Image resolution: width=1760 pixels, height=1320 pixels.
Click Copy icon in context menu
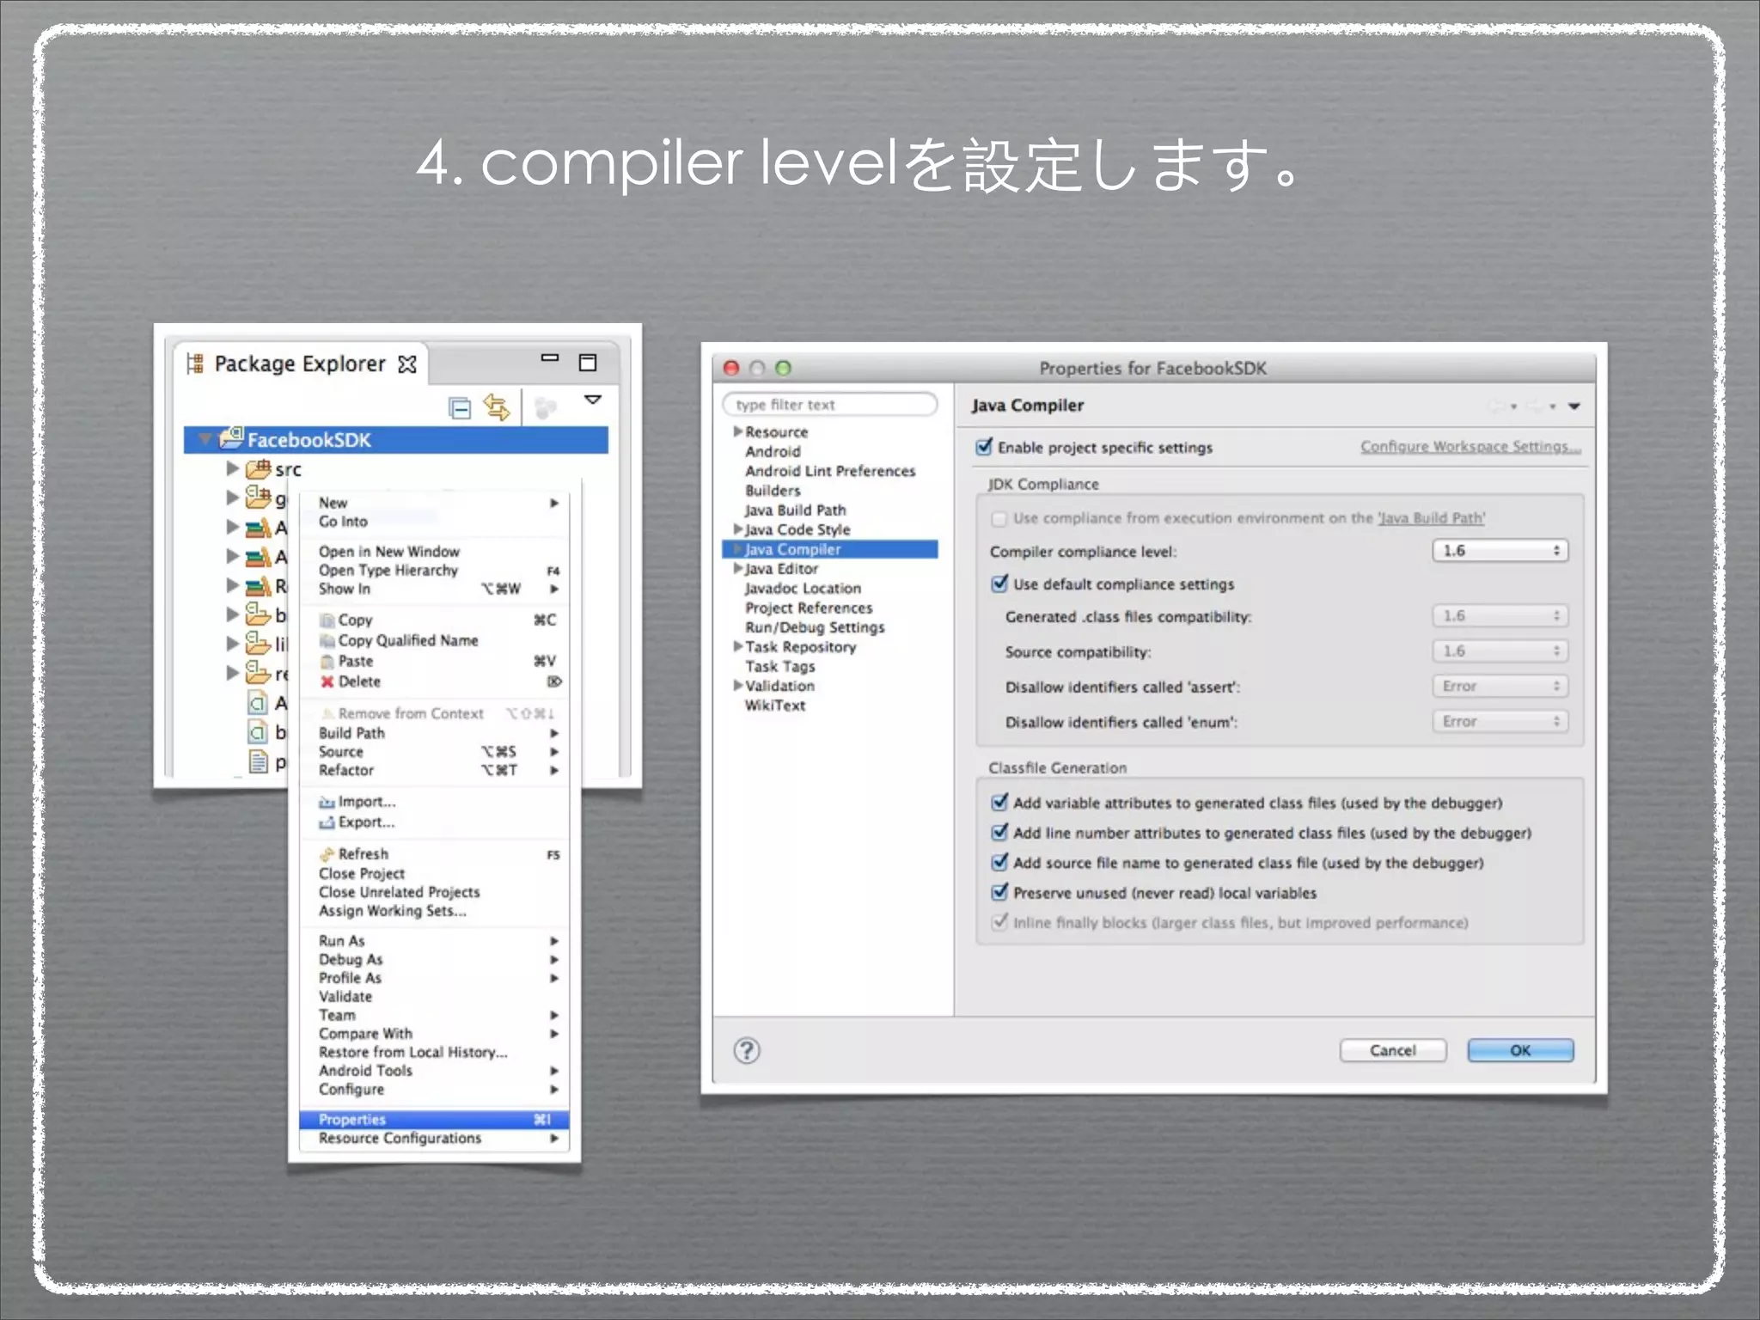(327, 620)
